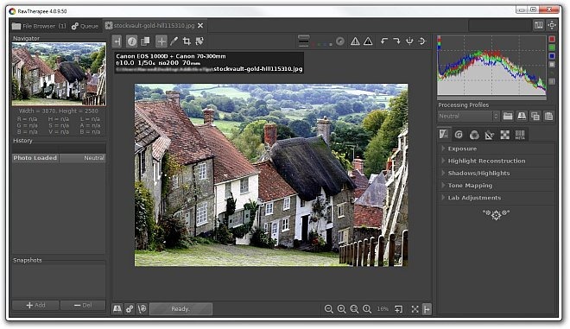
Task: Toggle the left panel hide arrow button
Action: tap(117, 41)
